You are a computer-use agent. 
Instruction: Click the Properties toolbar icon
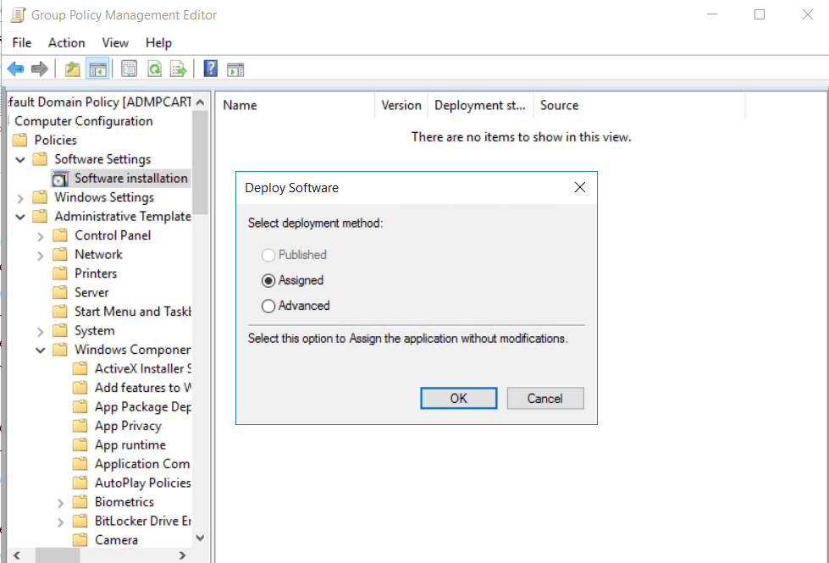pyautogui.click(x=129, y=69)
